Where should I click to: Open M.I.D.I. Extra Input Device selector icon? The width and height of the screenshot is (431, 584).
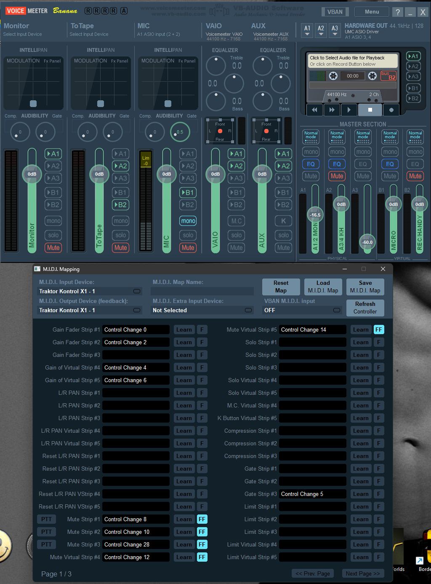tap(248, 310)
